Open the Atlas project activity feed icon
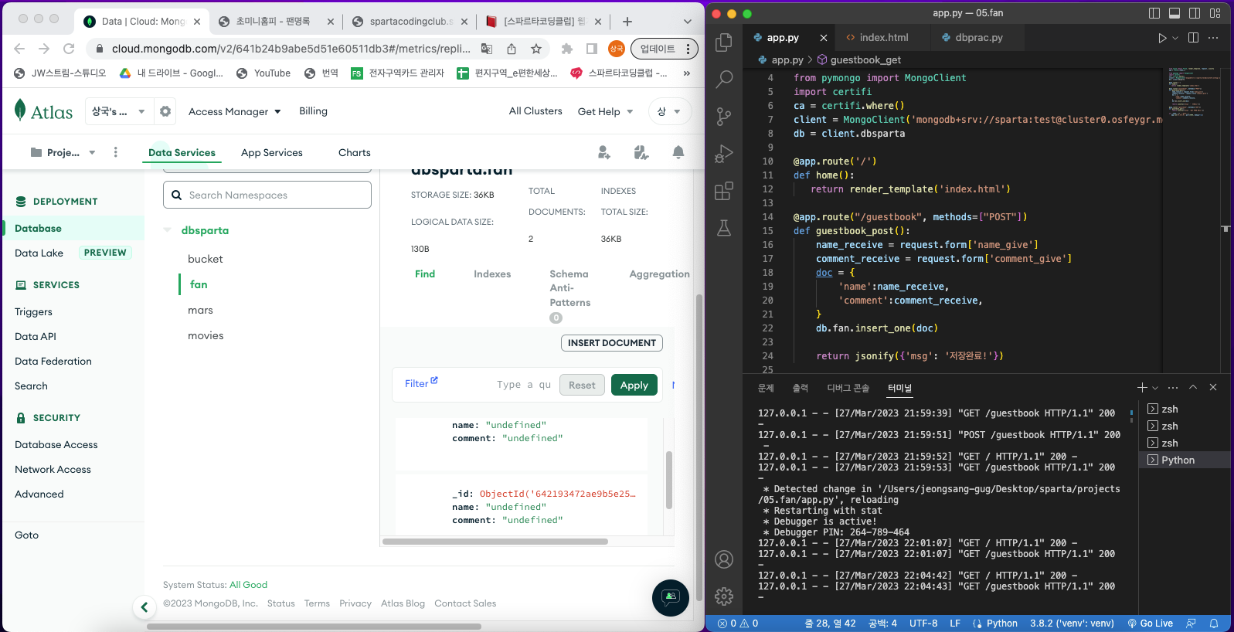The image size is (1234, 632). [x=641, y=152]
